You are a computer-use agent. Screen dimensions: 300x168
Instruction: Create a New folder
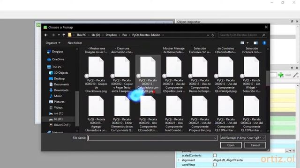(x=75, y=43)
